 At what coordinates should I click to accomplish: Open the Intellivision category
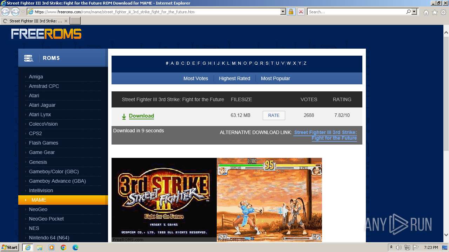click(x=41, y=190)
